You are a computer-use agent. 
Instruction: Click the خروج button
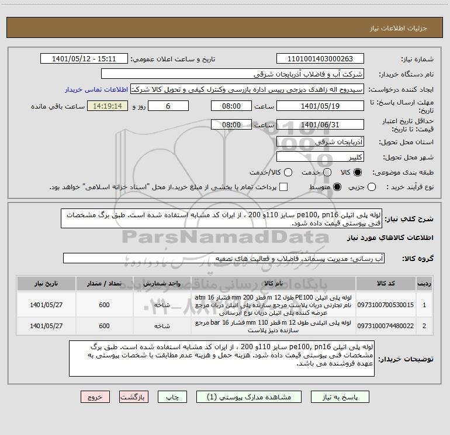tap(95, 397)
